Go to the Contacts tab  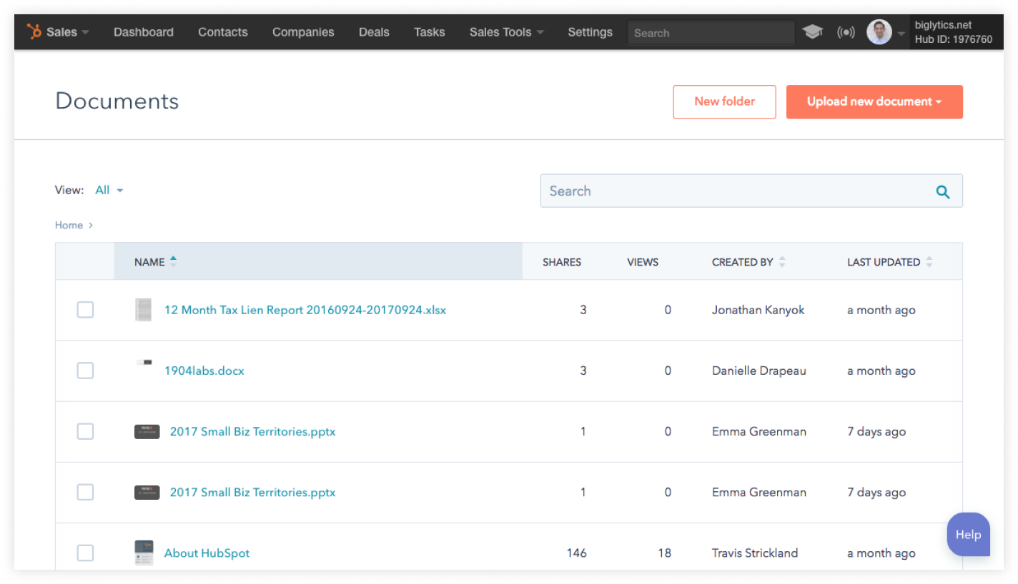222,32
